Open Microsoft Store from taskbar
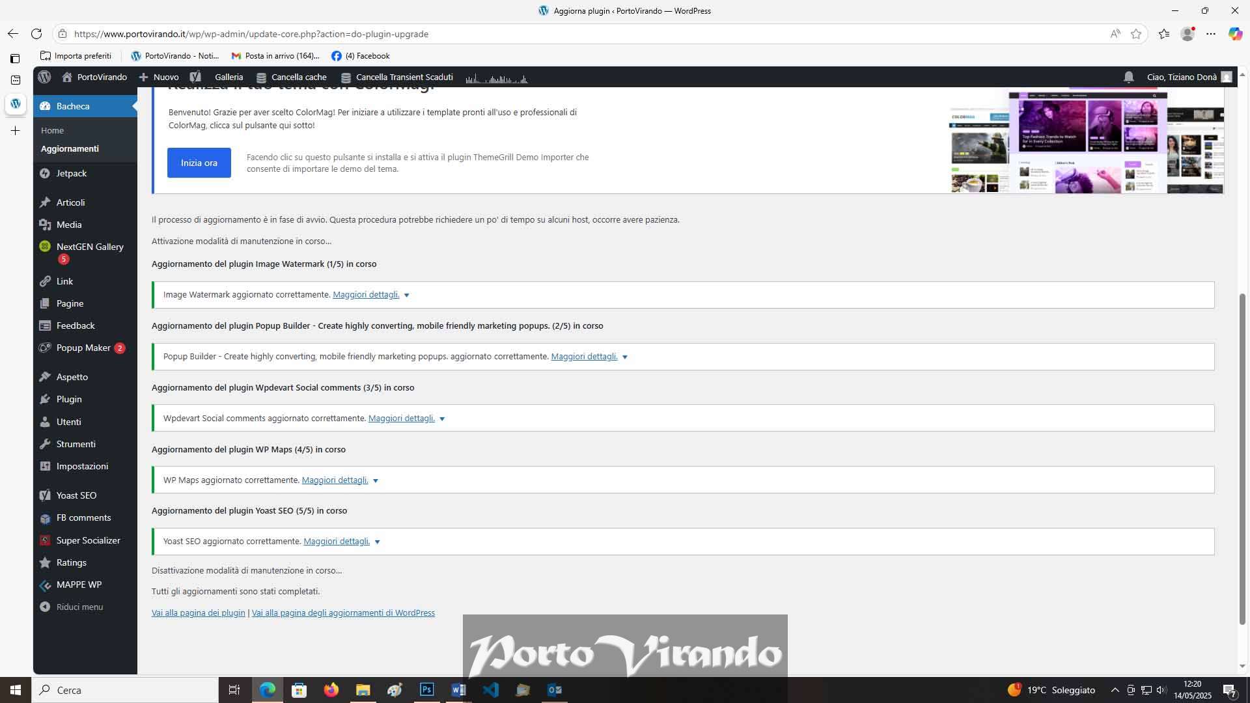 point(299,690)
